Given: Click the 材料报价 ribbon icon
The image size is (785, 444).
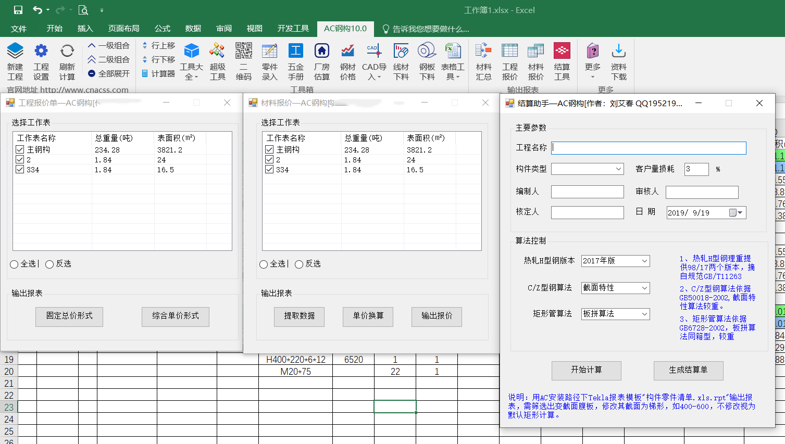Looking at the screenshot, I should coord(536,61).
